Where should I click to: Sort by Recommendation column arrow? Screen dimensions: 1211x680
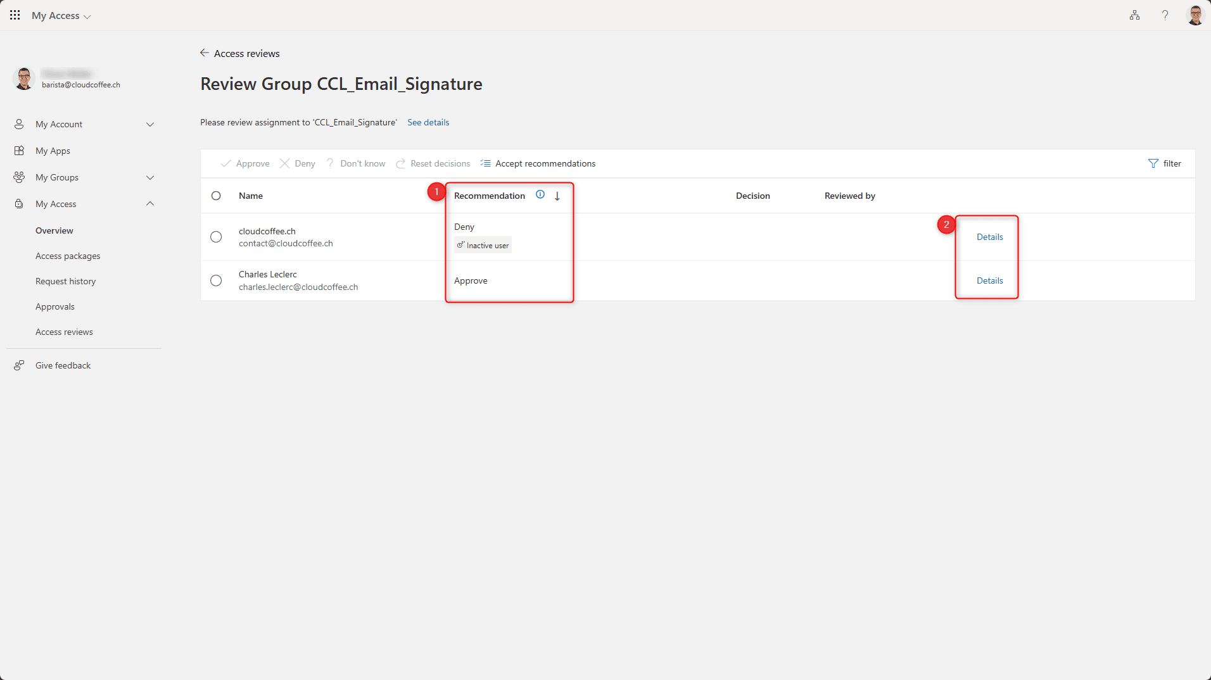(x=557, y=196)
